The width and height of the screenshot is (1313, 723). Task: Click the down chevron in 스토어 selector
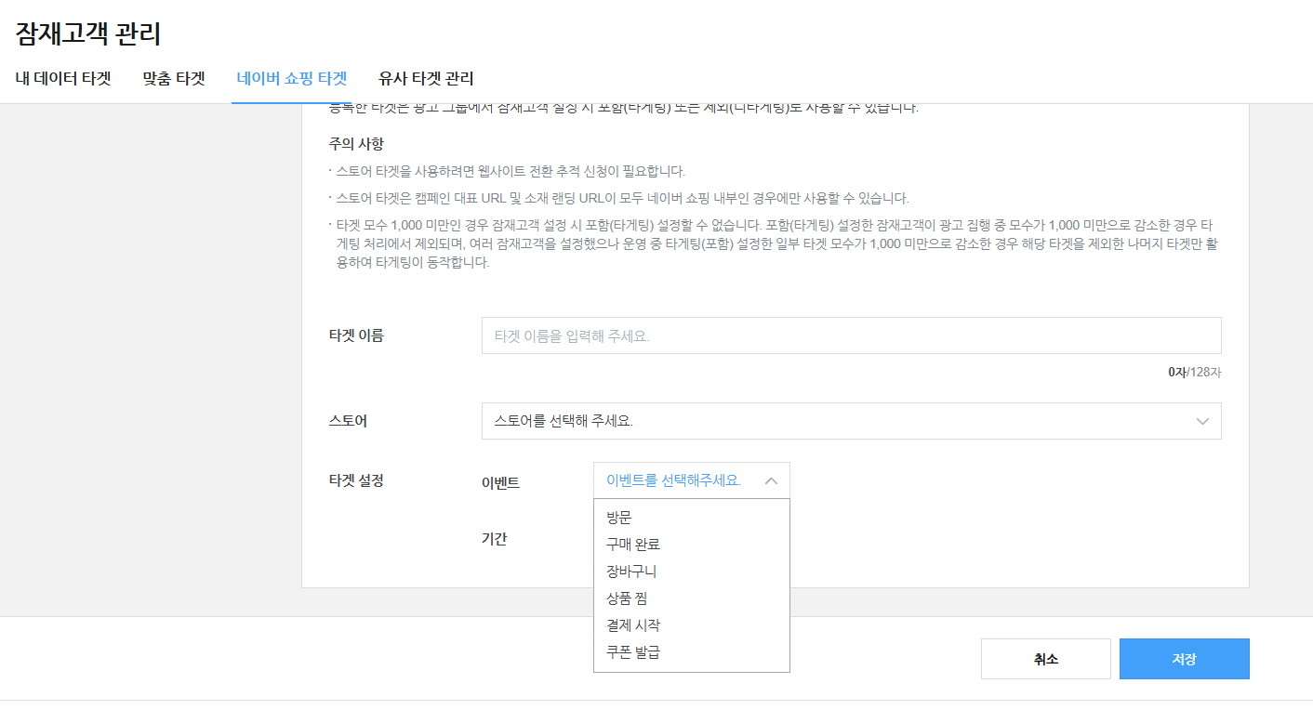(1202, 422)
